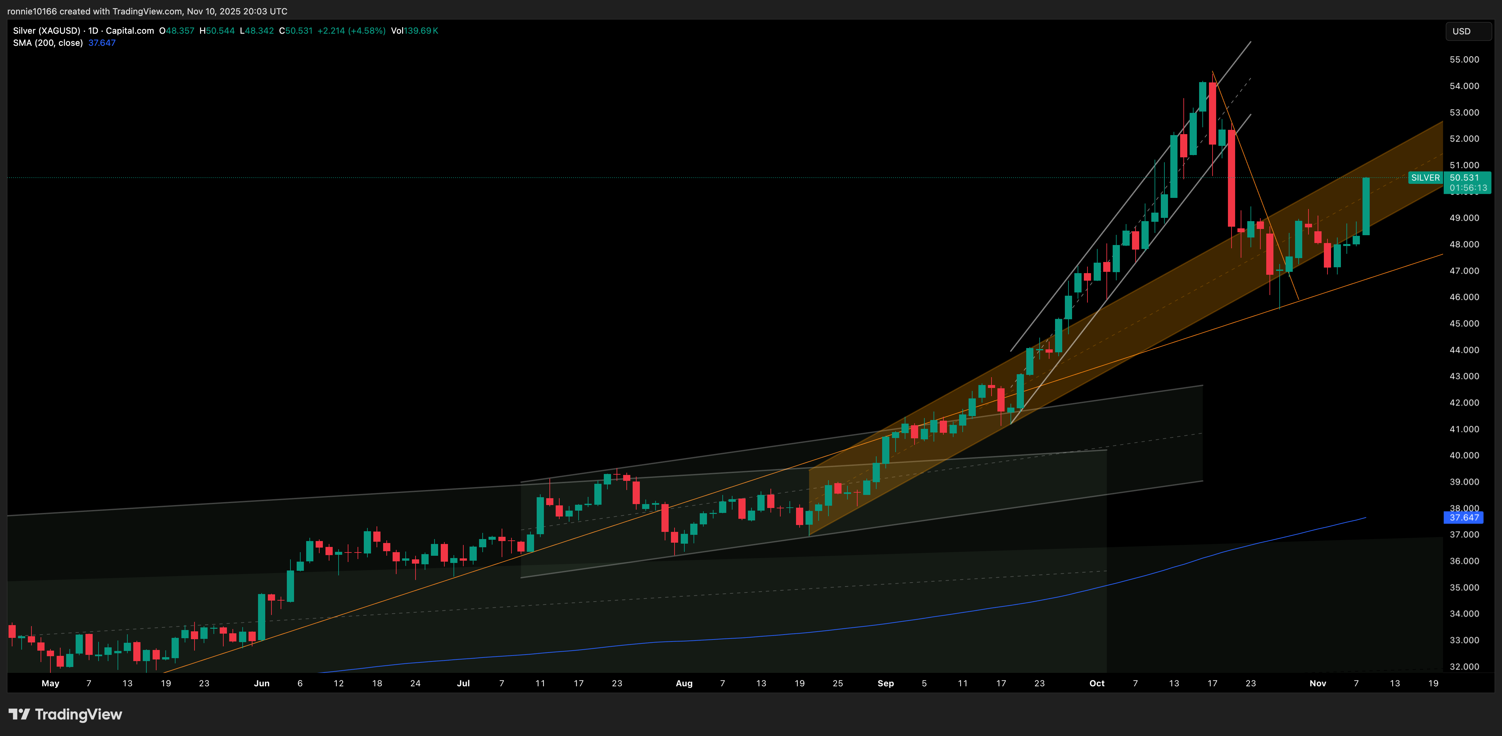Click the green SILVER price label tag

pyautogui.click(x=1425, y=178)
